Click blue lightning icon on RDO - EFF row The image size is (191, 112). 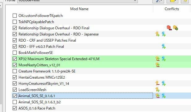point(163,47)
